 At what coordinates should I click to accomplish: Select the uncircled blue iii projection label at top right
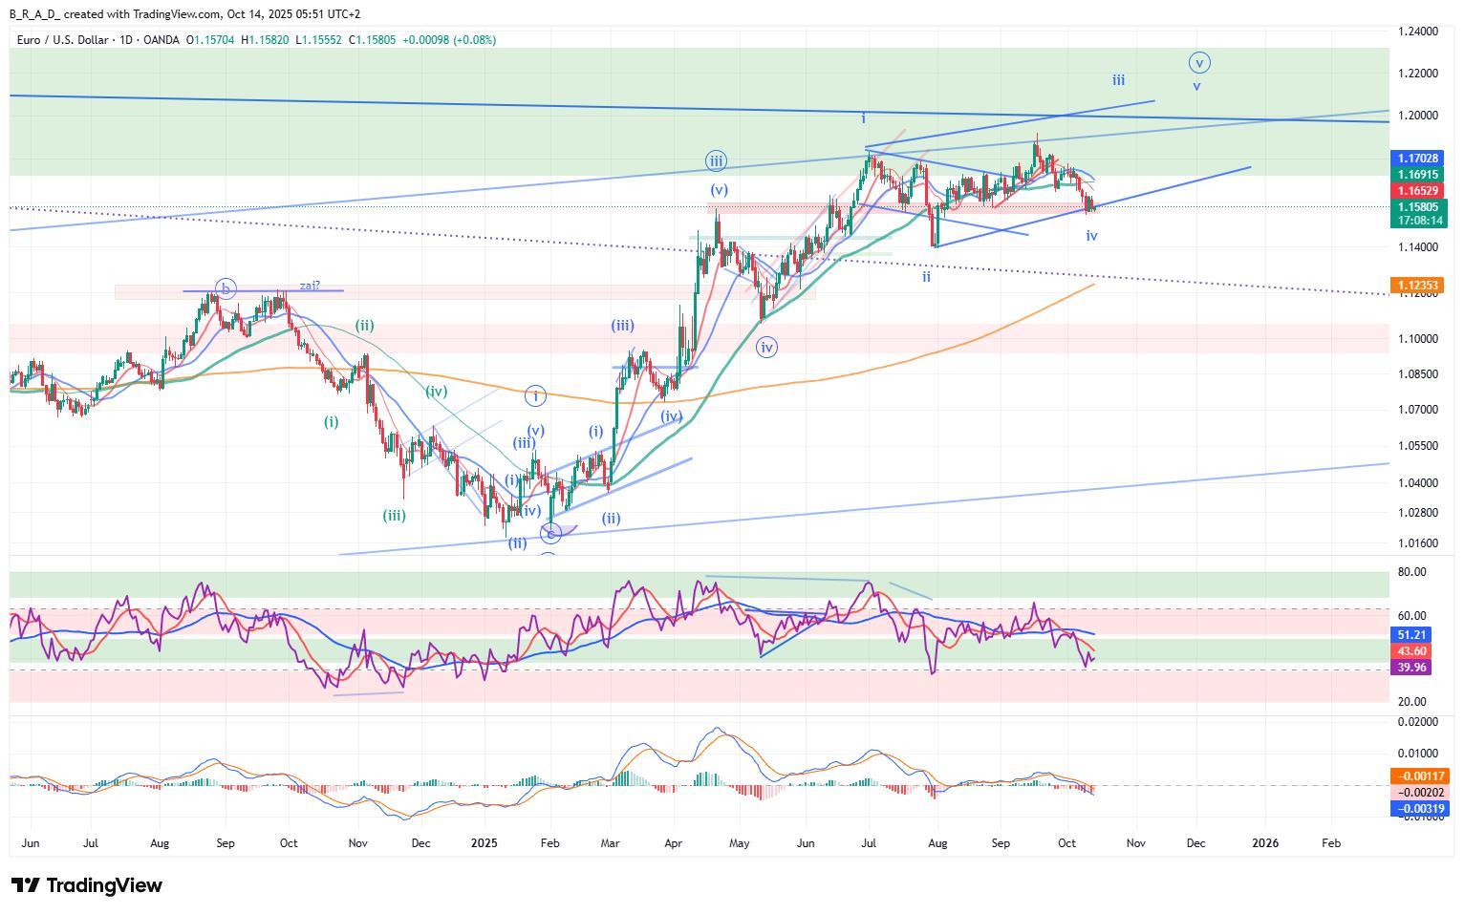pyautogui.click(x=1118, y=80)
